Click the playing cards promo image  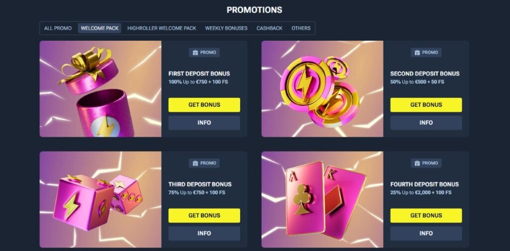pos(322,200)
